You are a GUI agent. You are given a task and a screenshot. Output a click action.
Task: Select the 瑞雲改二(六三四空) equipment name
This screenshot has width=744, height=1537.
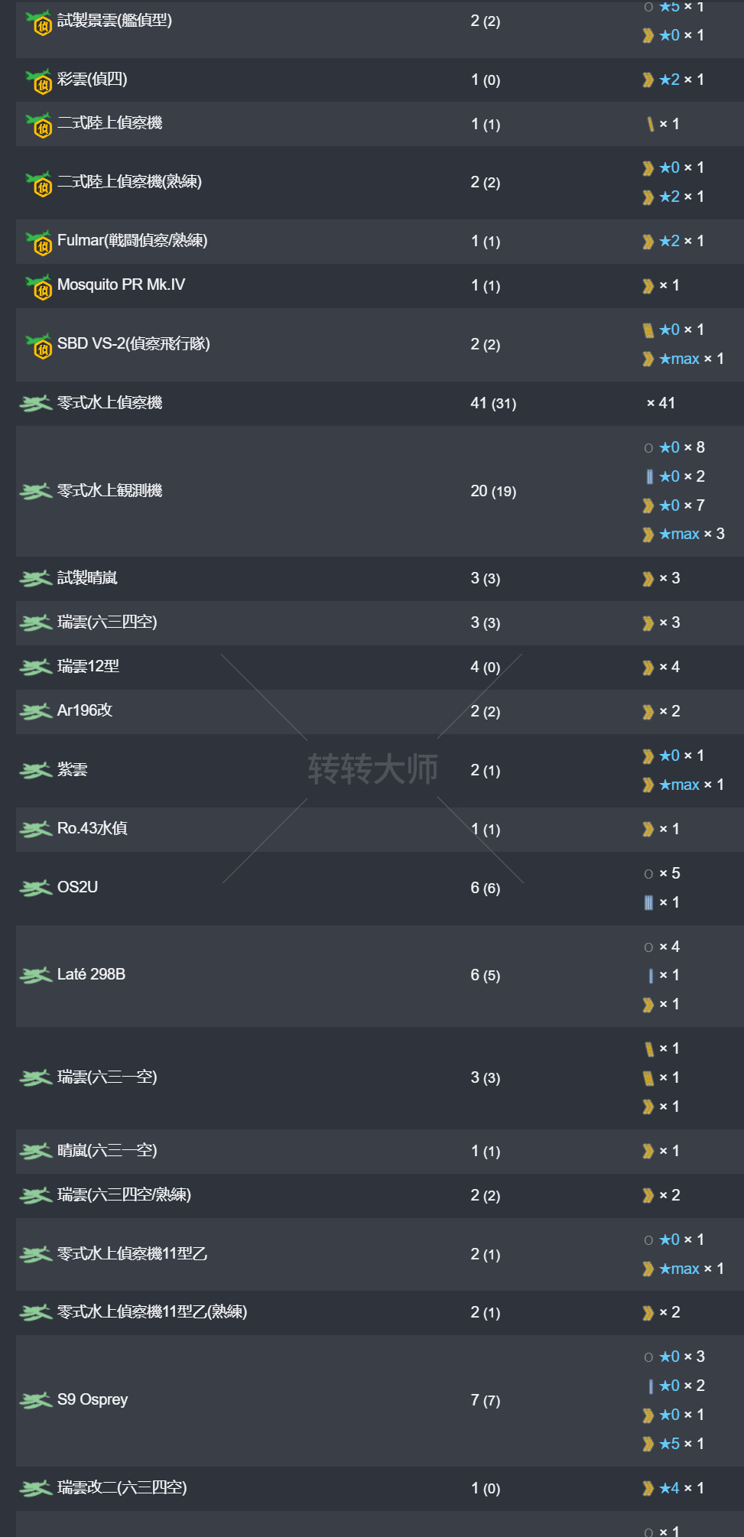point(122,1488)
